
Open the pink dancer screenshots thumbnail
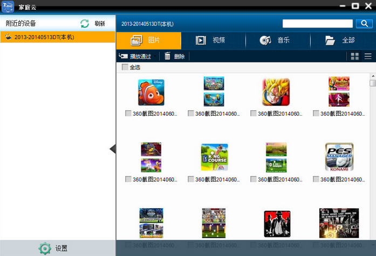(x=339, y=91)
